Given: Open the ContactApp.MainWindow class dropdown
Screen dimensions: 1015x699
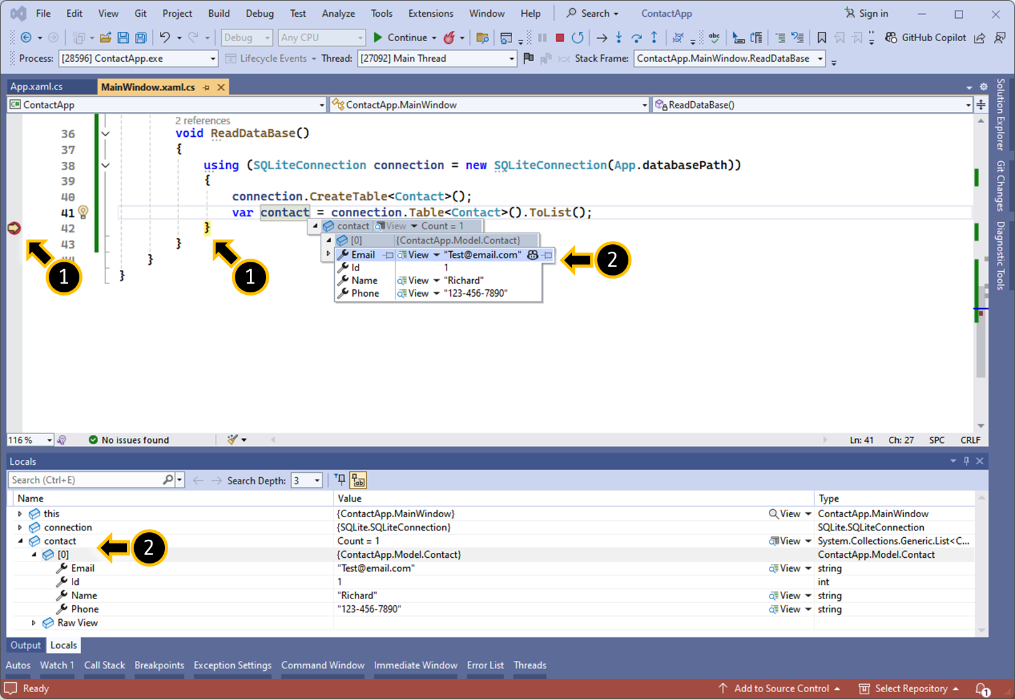Looking at the screenshot, I should click(x=490, y=104).
